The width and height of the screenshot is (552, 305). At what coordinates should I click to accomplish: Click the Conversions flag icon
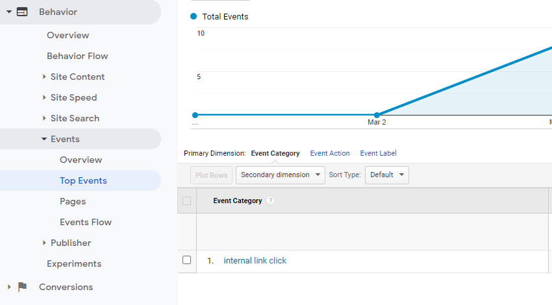[22, 287]
